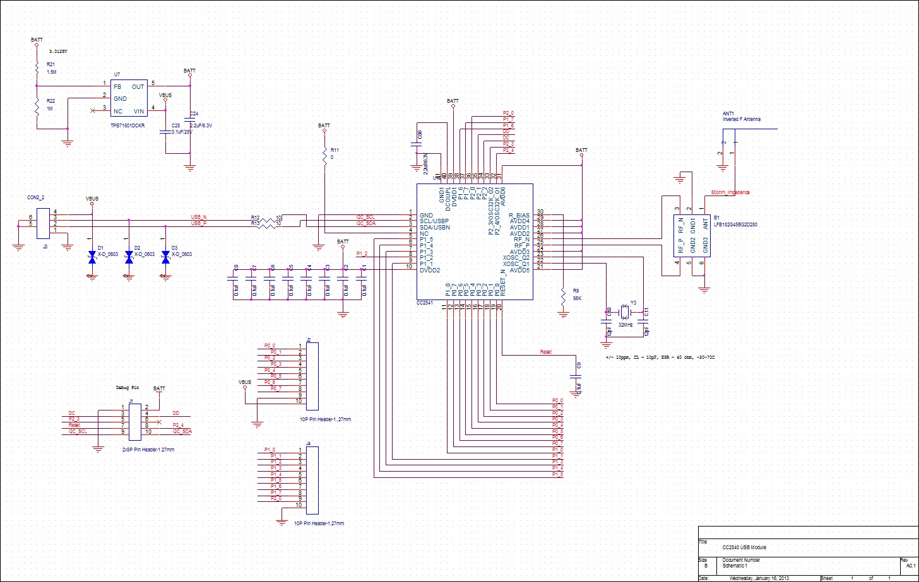Click the P2_0 net label at J4
Image resolution: width=919 pixels, height=582 pixels.
point(275,498)
